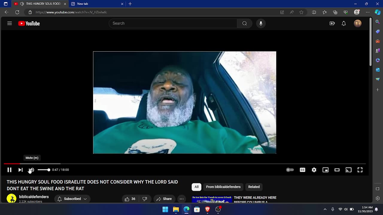Toggle theater mode
Screen dimensions: 383x215
(337, 170)
